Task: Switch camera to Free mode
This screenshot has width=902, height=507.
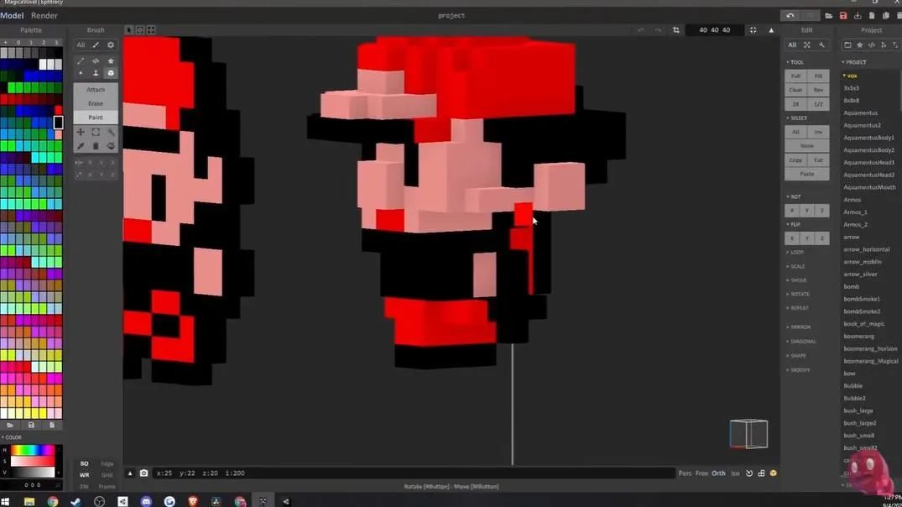Action: tap(701, 473)
